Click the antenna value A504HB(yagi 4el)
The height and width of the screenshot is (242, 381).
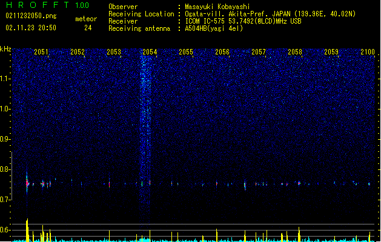pyautogui.click(x=214, y=28)
